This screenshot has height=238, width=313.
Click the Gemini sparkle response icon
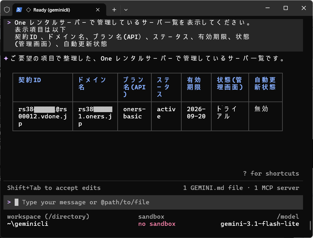click(x=6, y=58)
